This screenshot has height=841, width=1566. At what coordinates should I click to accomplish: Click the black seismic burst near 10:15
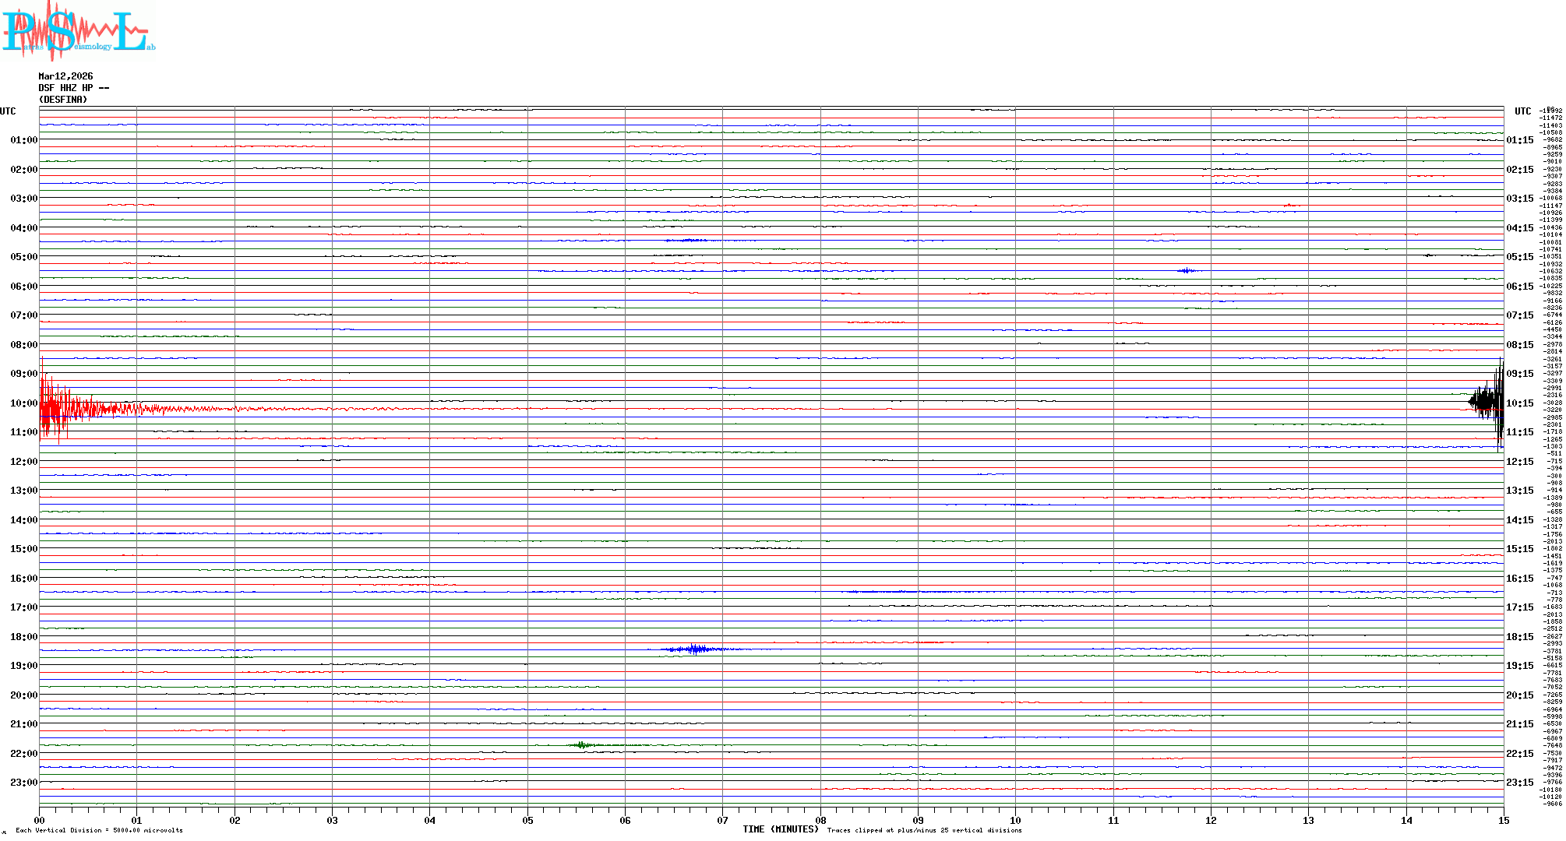click(x=1487, y=403)
